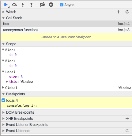132x136 pixels.
Task: Collapse the Call Stack section
Action: tap(3, 18)
